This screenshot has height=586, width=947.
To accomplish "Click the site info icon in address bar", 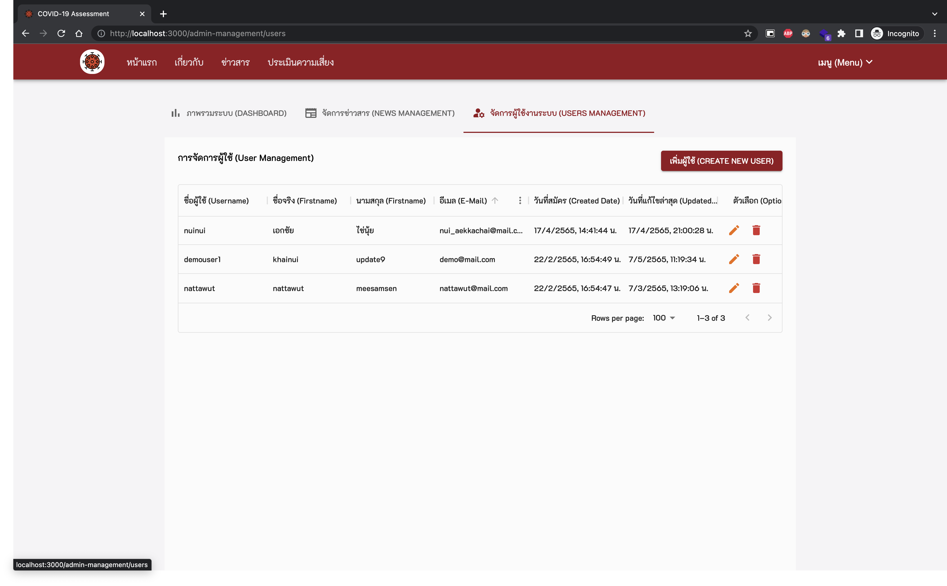I will [x=101, y=33].
